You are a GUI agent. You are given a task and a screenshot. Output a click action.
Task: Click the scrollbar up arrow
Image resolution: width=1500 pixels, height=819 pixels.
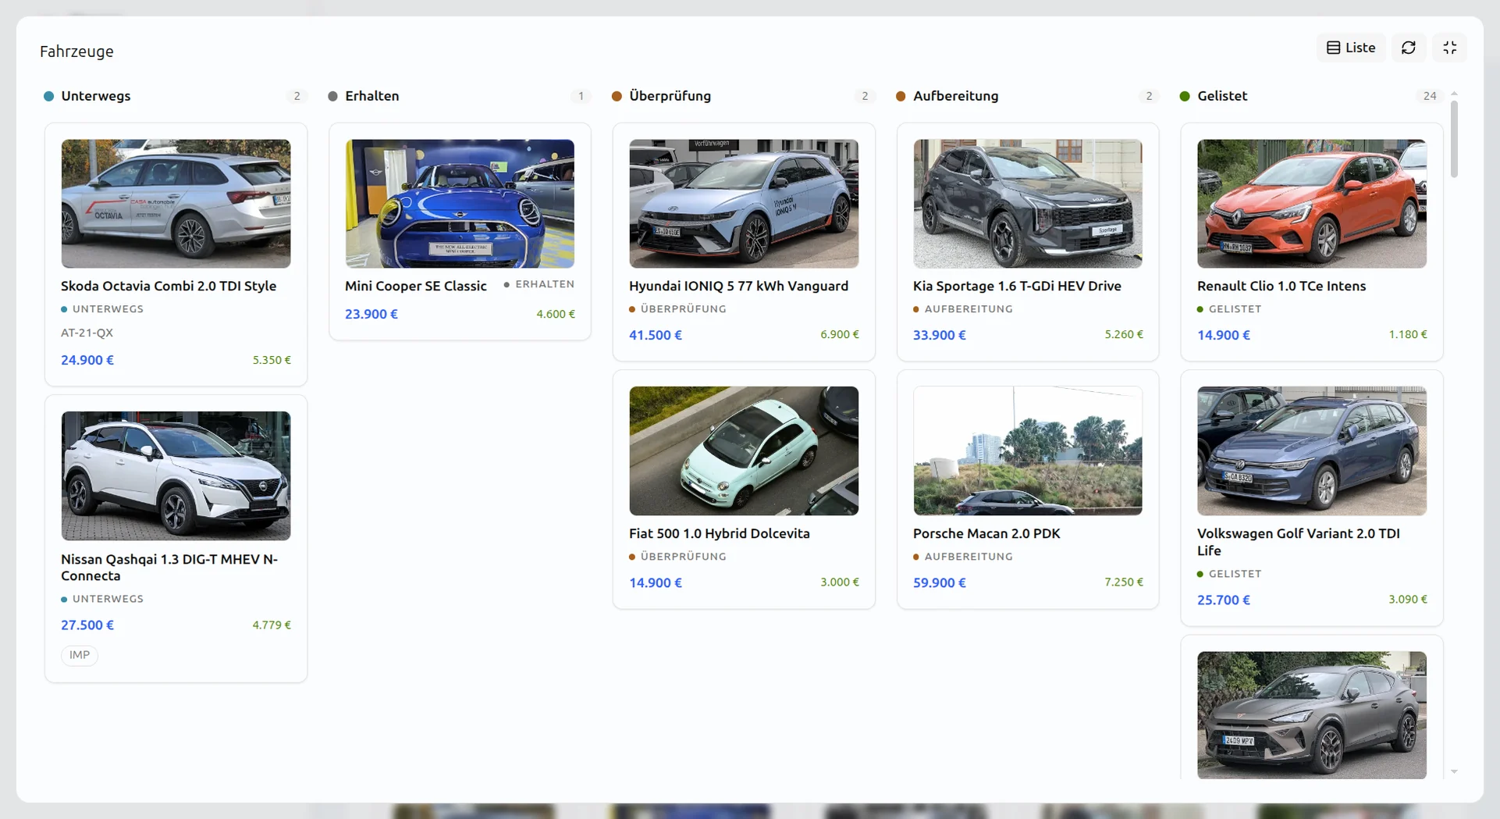[x=1454, y=94]
